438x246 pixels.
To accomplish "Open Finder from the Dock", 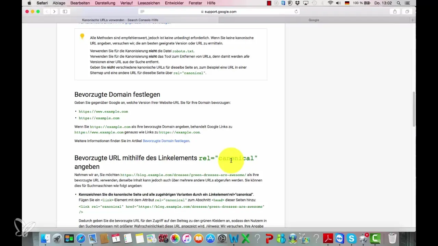I will 45,238.
